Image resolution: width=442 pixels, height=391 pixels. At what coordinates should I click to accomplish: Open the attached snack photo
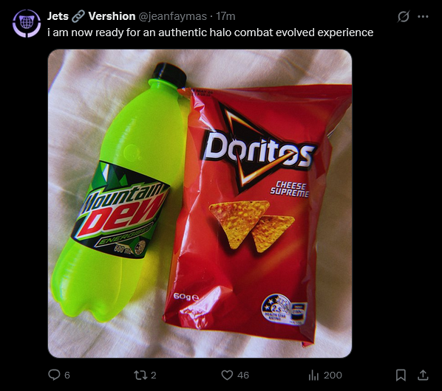pos(200,204)
